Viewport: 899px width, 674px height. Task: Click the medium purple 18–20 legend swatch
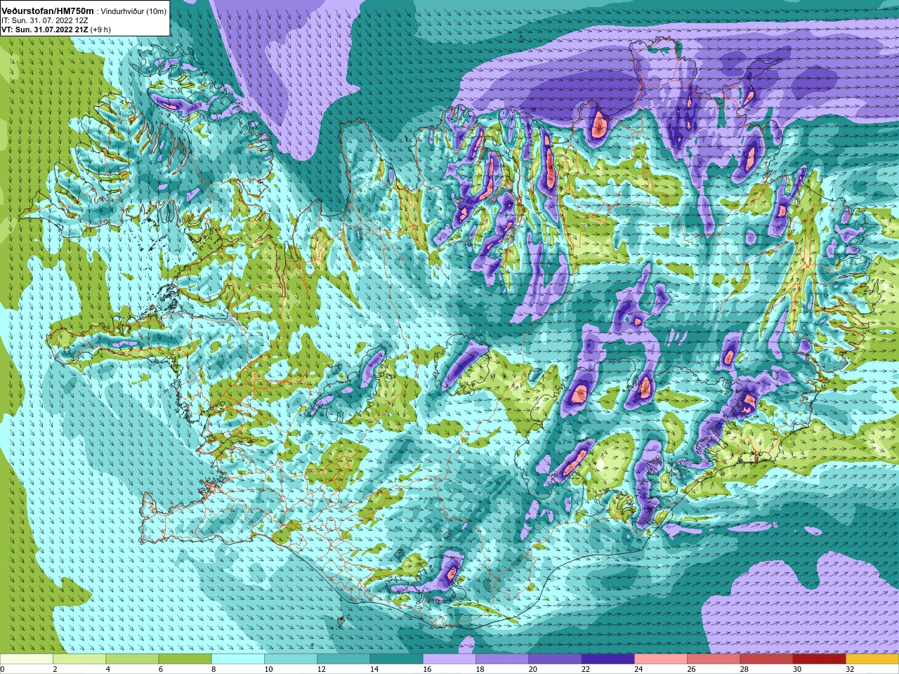502,659
